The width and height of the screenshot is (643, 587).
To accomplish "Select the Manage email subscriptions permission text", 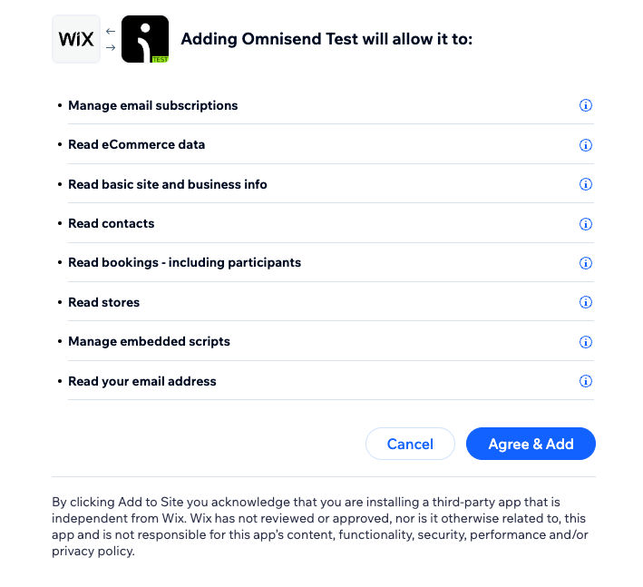I will point(152,105).
